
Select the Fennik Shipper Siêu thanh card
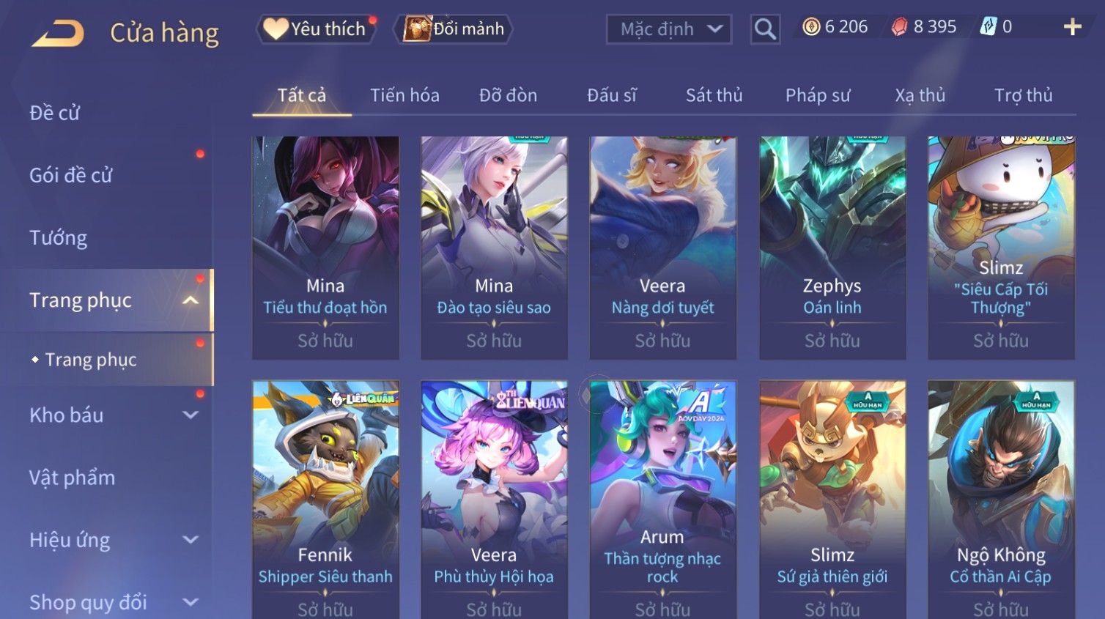(x=325, y=500)
